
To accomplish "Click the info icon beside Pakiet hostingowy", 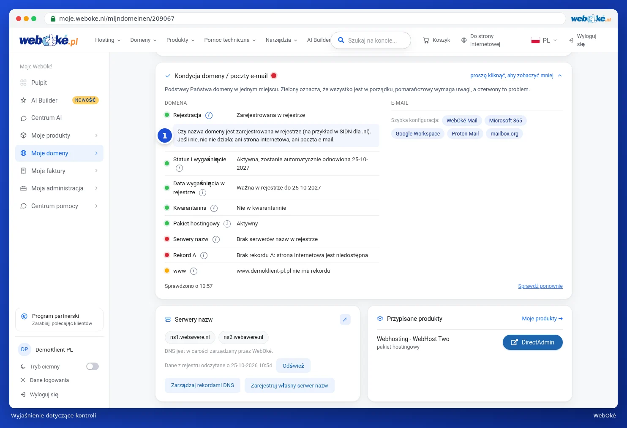I will [x=227, y=224].
